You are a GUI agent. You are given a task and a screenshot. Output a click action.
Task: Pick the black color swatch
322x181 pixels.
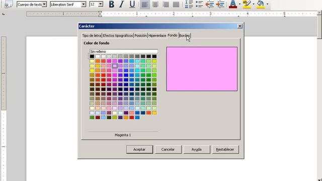pos(92,56)
